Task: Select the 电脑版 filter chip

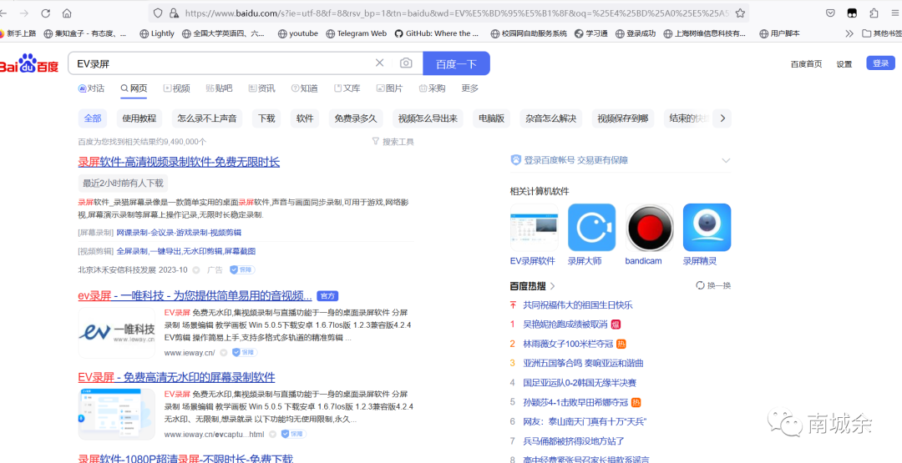Action: click(x=492, y=118)
